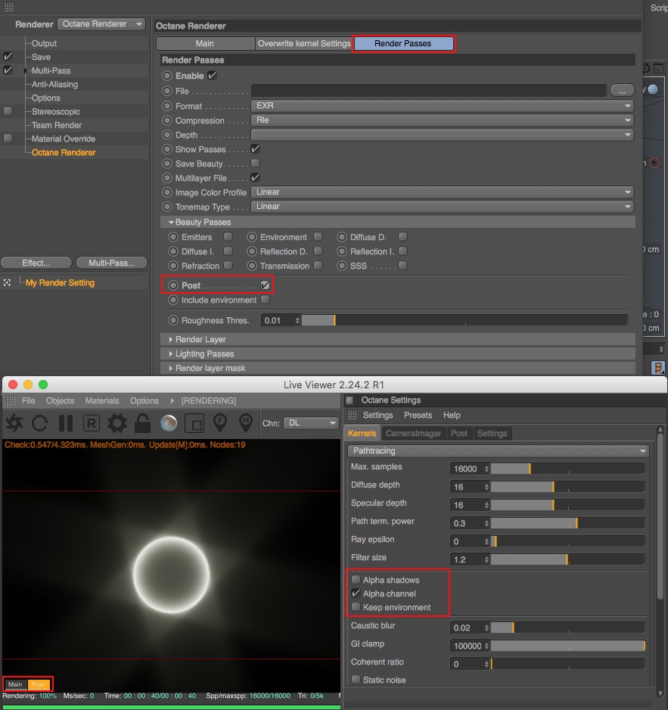Click the Octane Settings panel square icon
The width and height of the screenshot is (668, 710).
(350, 400)
